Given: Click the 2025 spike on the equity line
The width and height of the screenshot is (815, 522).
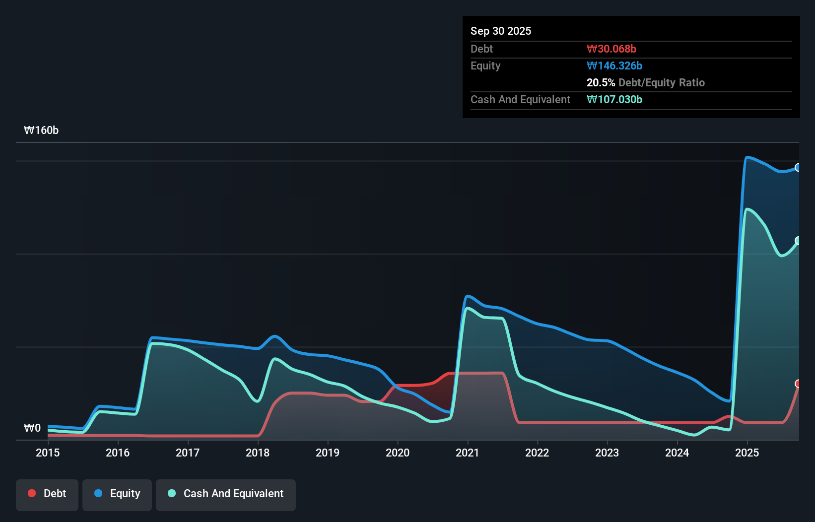Looking at the screenshot, I should tap(747, 157).
